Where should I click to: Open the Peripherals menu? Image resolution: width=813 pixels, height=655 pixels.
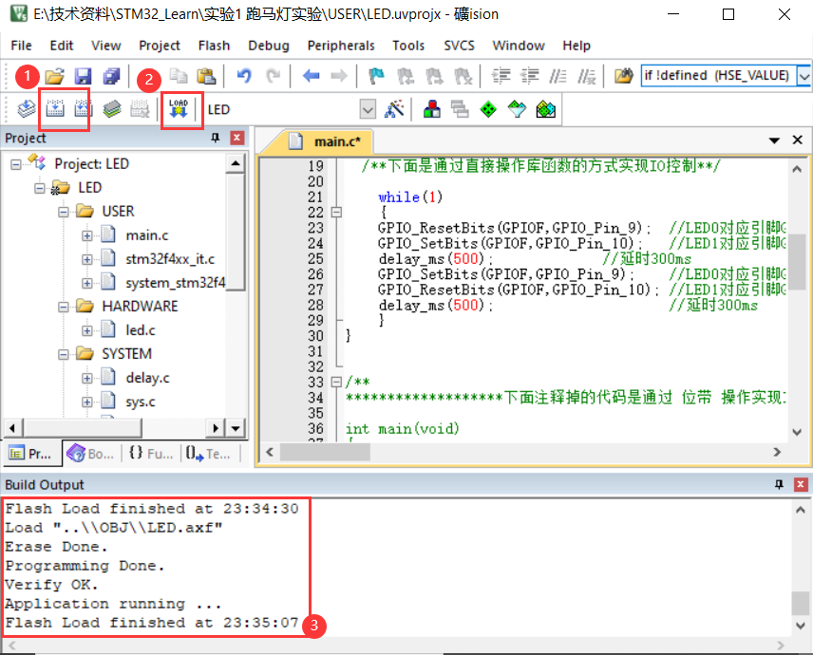tap(340, 46)
